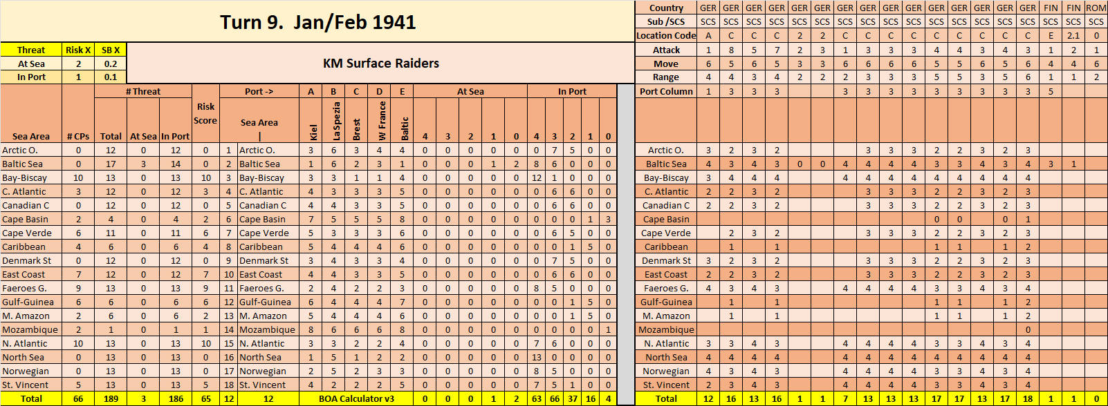Select the 'Sub /SCS' row label
This screenshot has height=406, width=1108.
(666, 21)
